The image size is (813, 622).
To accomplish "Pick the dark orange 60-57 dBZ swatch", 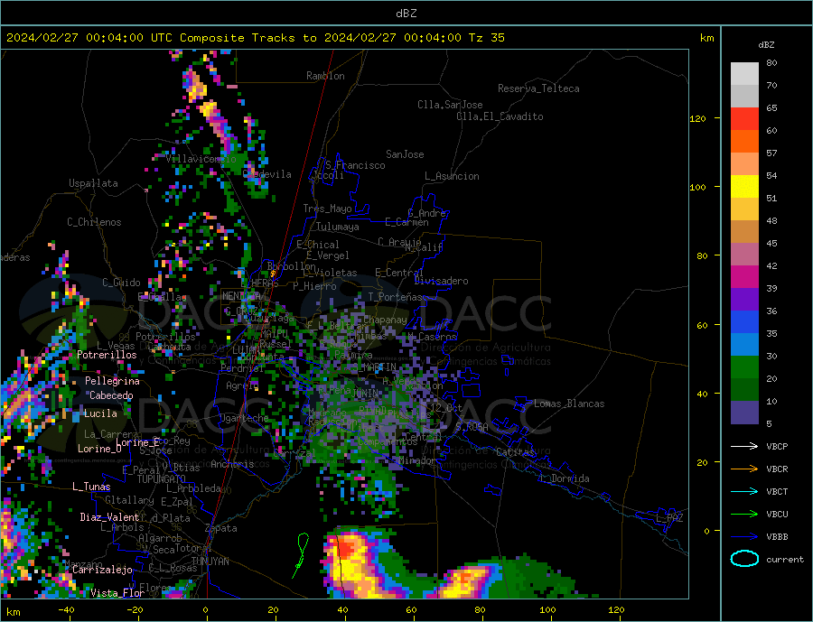I will coord(744,141).
